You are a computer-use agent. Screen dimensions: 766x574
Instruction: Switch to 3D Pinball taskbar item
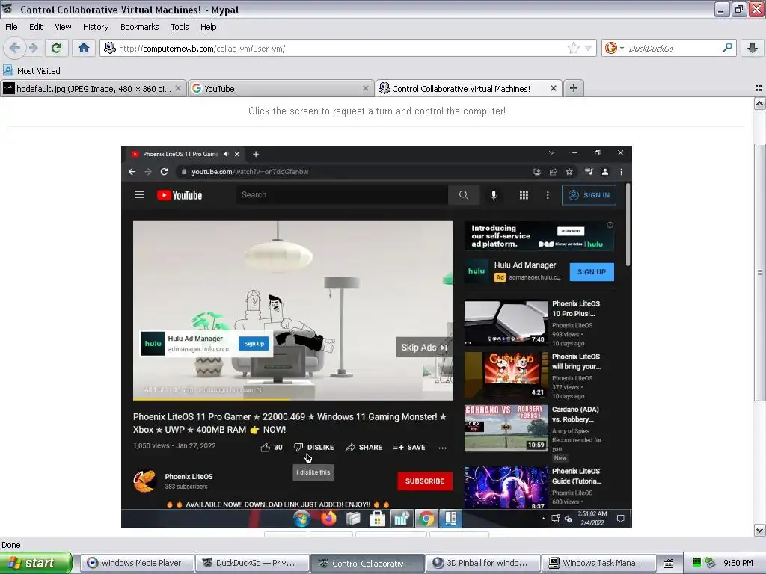click(483, 563)
